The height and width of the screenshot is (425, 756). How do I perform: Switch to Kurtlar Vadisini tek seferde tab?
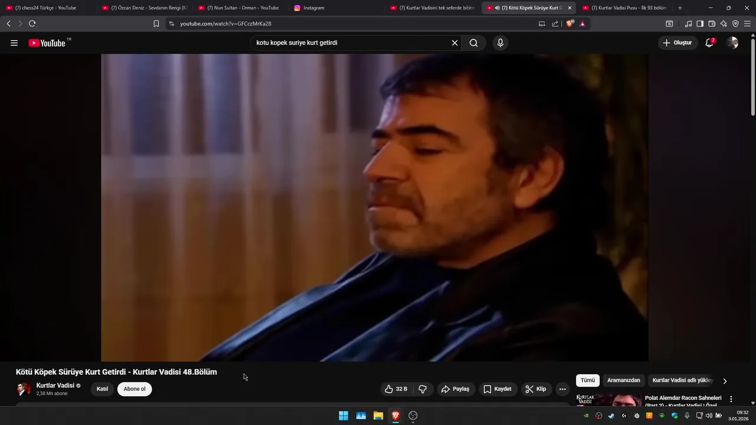(x=432, y=8)
